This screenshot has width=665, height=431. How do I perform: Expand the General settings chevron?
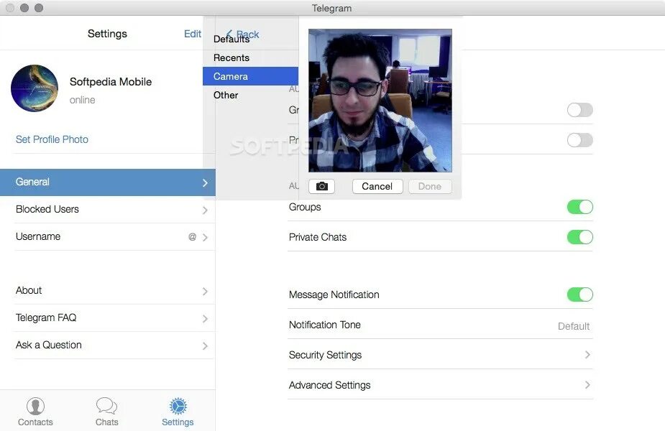tap(205, 182)
